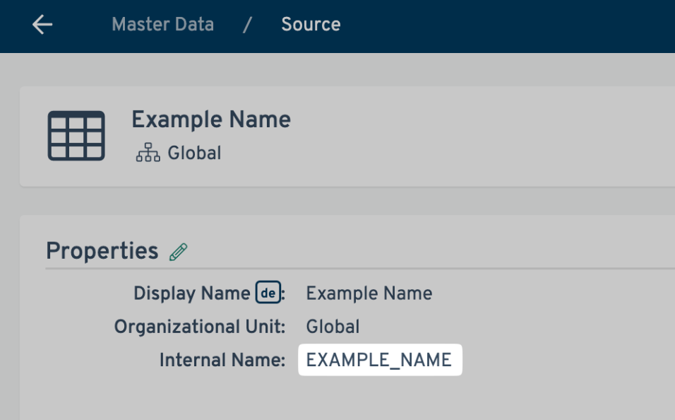Click the breadcrumb slash separator
Screen dimensions: 675x420
[x=247, y=25]
